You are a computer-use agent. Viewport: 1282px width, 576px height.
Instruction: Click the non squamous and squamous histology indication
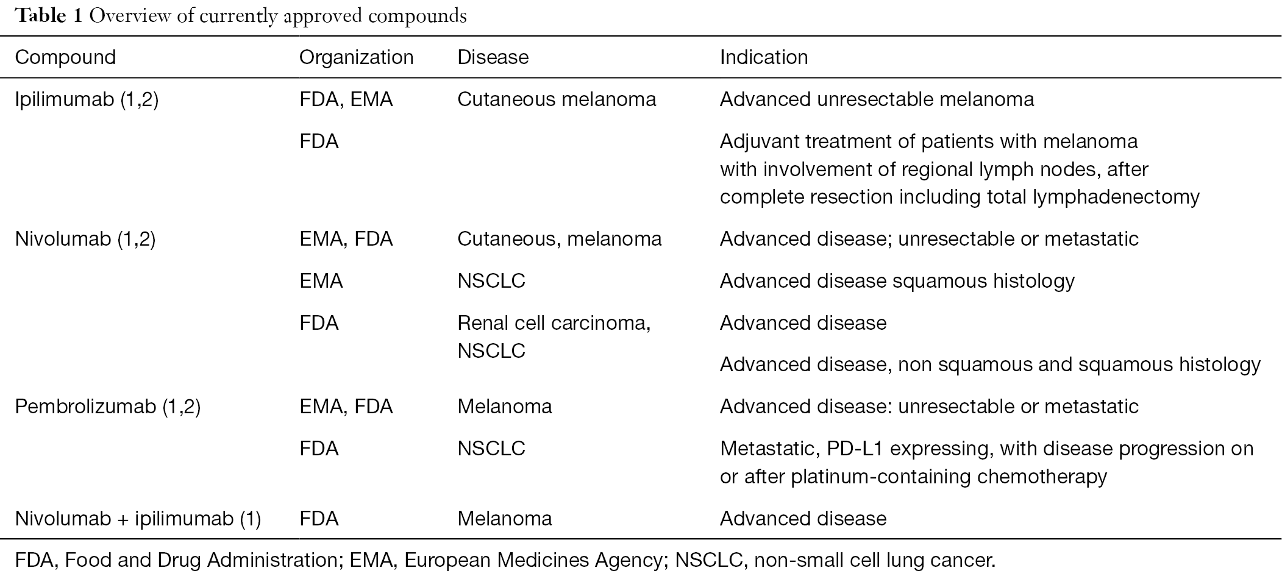pos(990,364)
